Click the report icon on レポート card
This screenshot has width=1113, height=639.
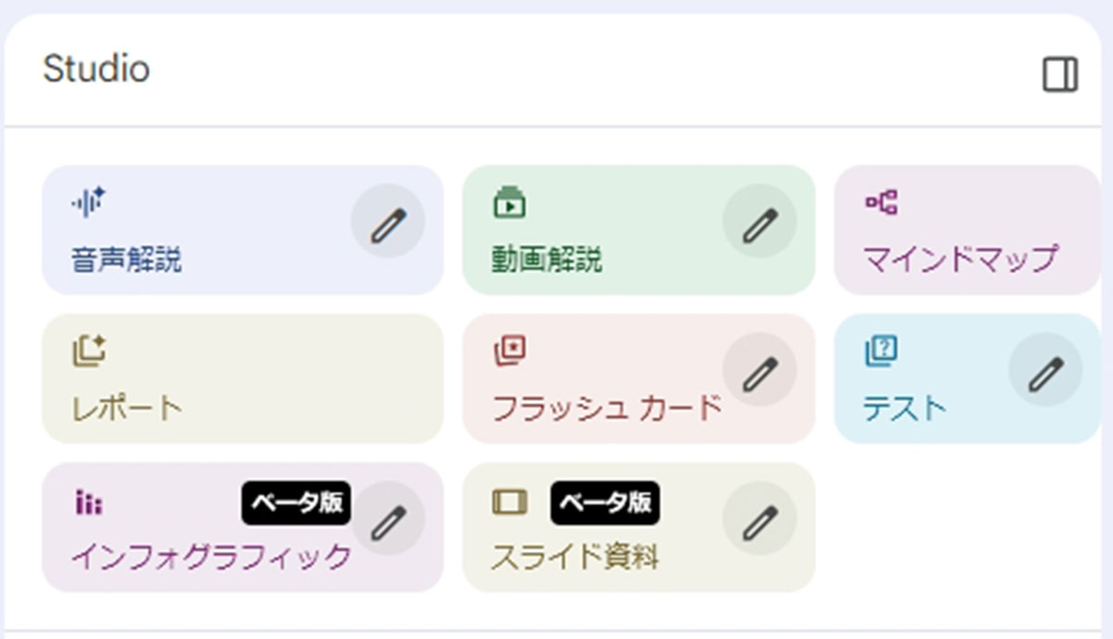coord(89,351)
